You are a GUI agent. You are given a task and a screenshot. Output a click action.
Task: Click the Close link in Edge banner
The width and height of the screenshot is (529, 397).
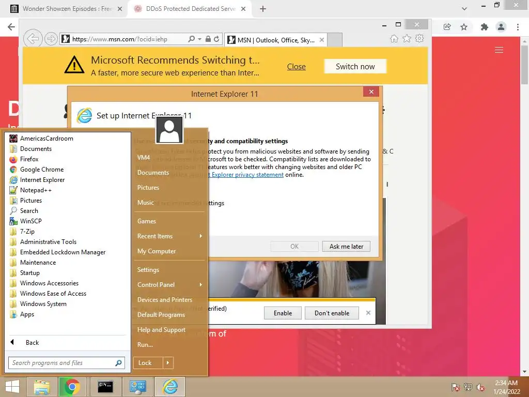296,67
